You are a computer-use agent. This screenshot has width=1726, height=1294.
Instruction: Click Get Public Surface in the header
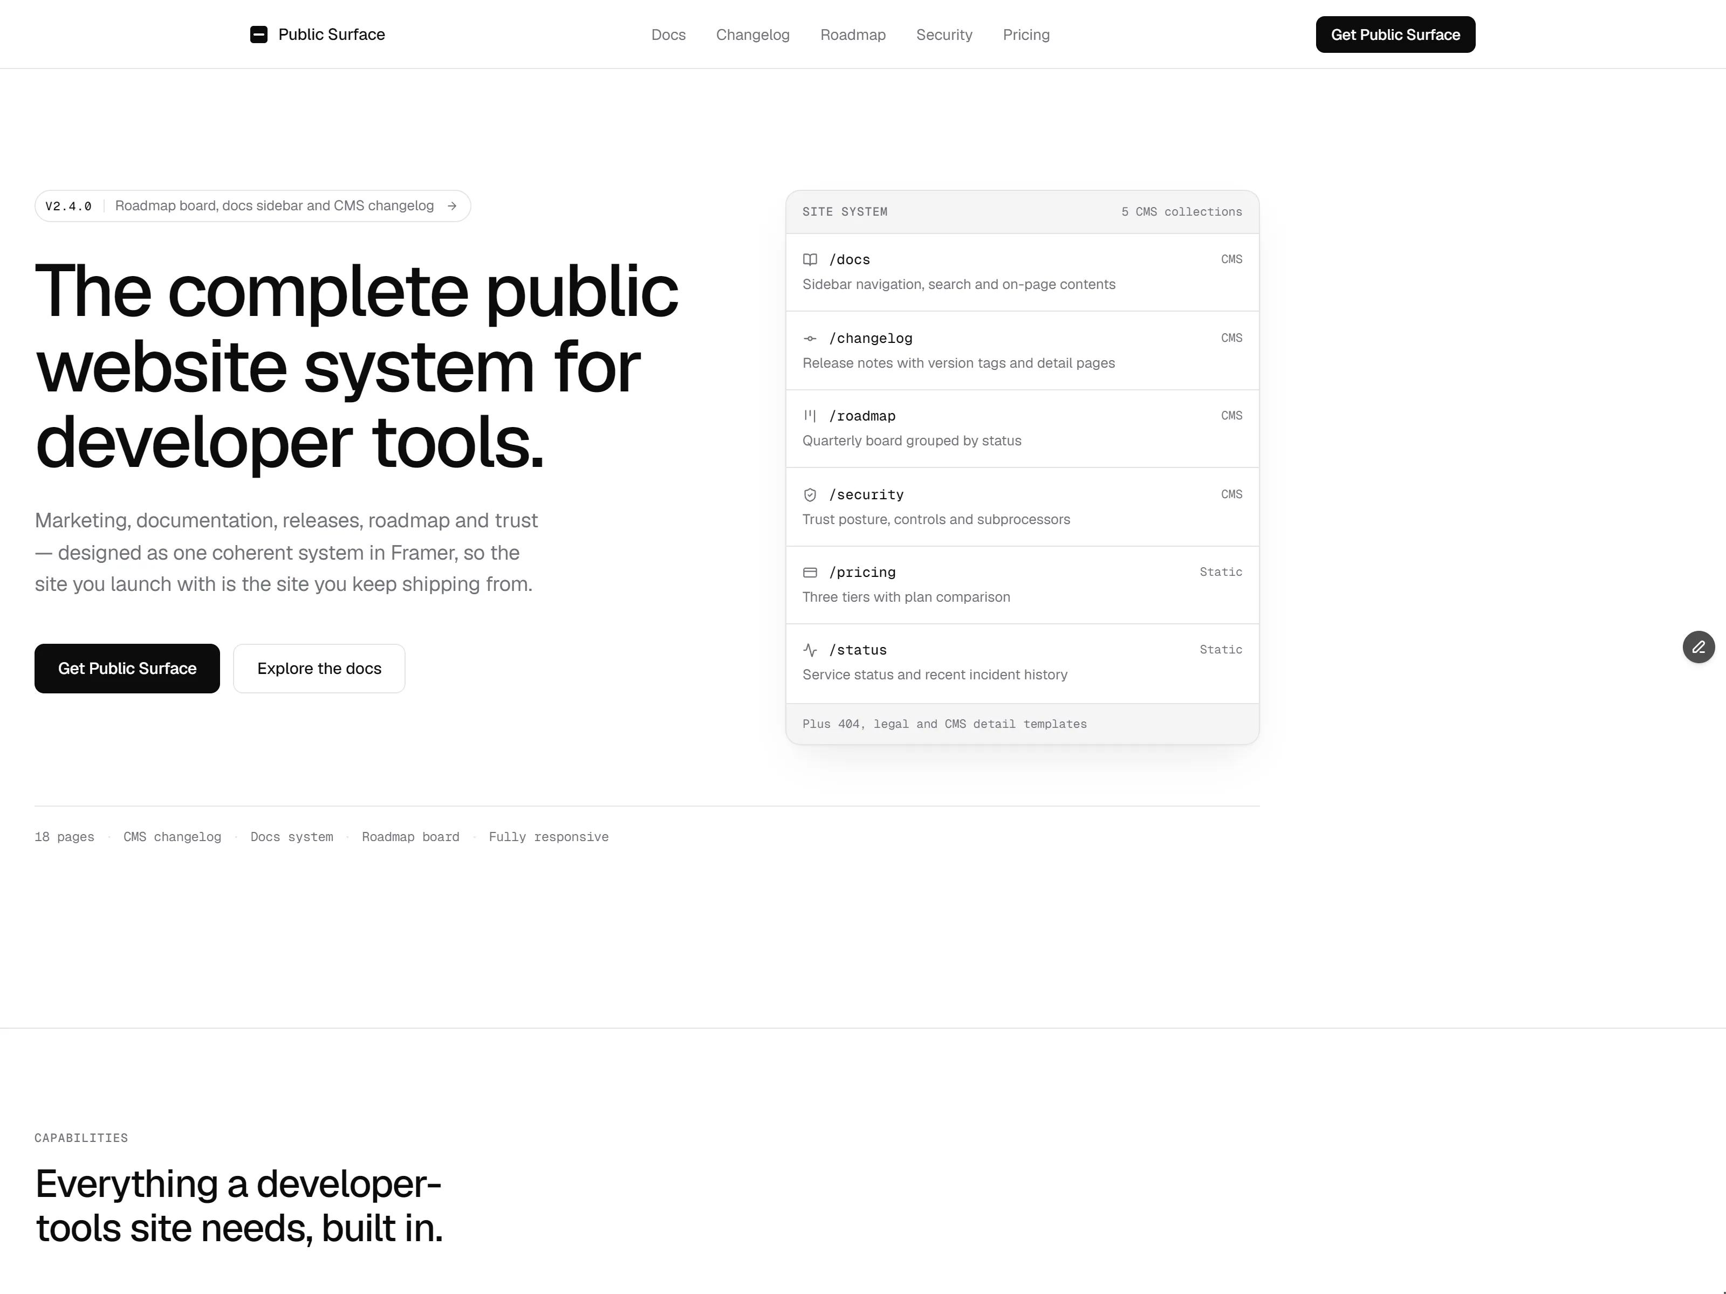(x=1395, y=35)
